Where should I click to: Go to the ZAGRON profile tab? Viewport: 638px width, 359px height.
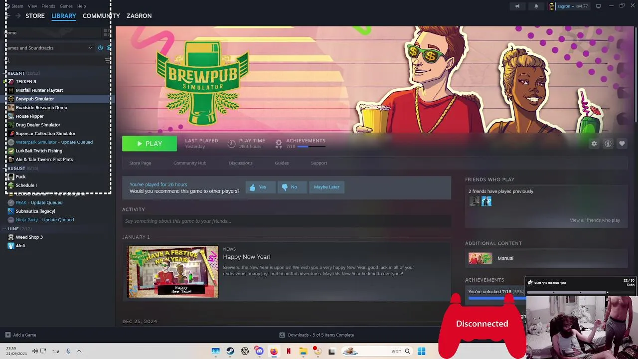(x=139, y=16)
